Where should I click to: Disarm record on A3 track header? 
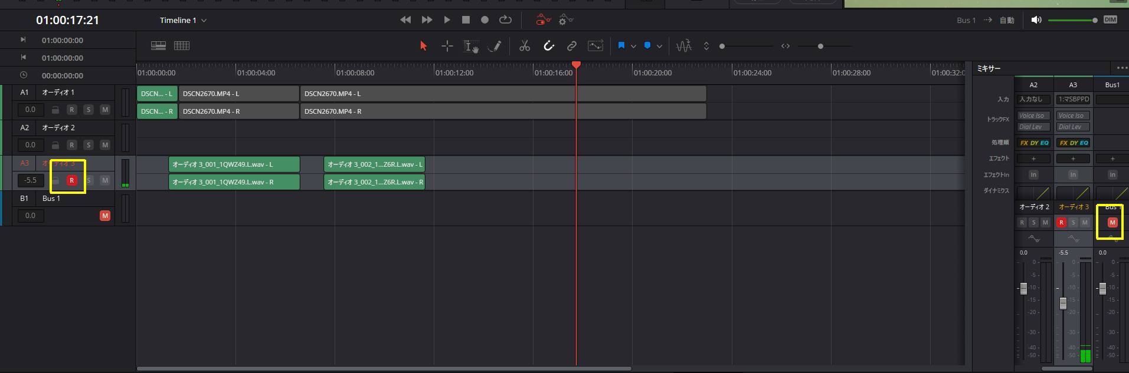[72, 180]
